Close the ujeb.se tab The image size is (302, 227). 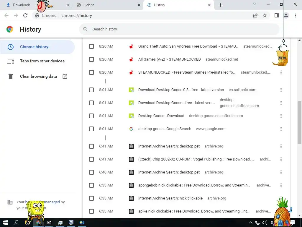click(x=139, y=5)
